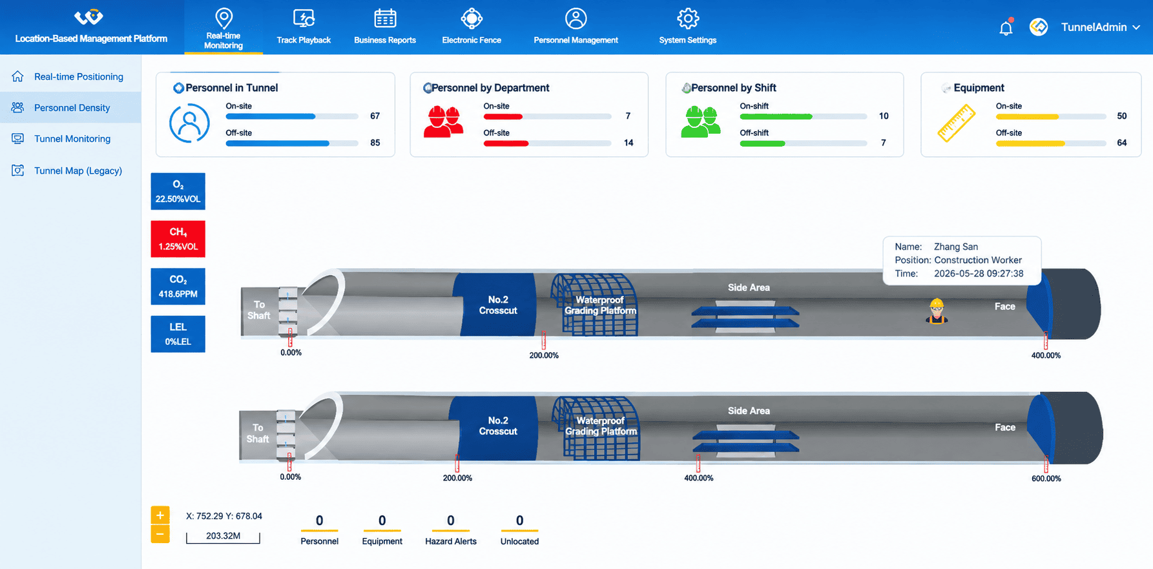The image size is (1153, 569).
Task: Click the Personnel Management person icon
Action: coord(576,19)
